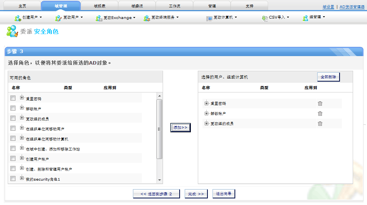
Task: Click the 更改Exchange toolbar icon
Action: (99, 18)
